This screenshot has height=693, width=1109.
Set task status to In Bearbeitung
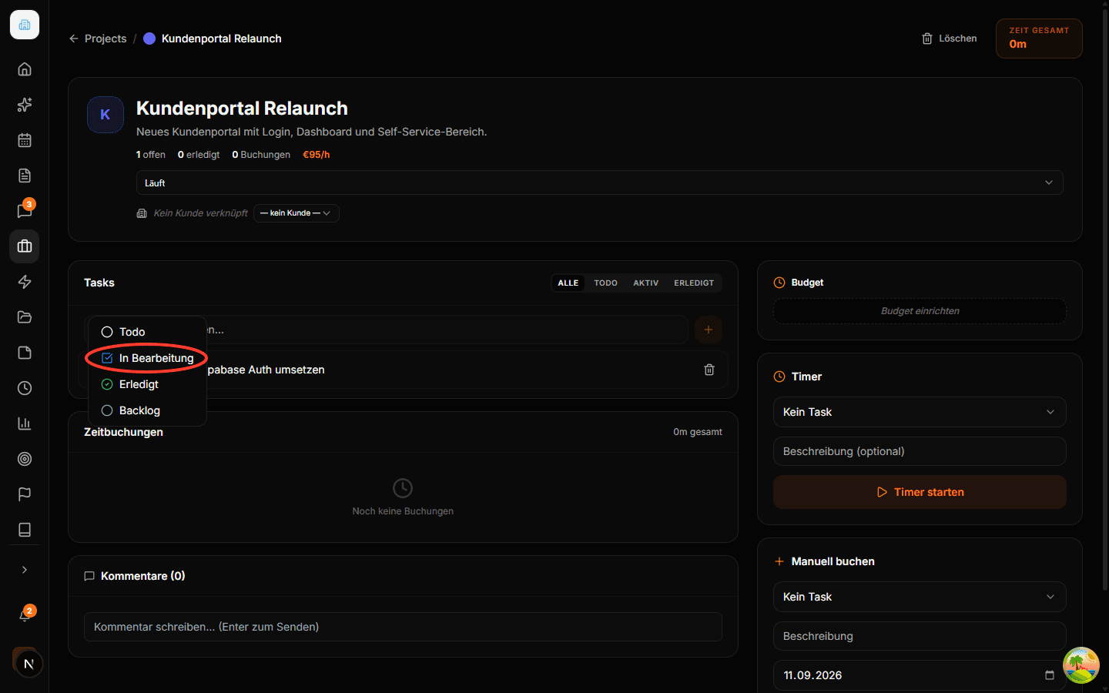coord(147,358)
